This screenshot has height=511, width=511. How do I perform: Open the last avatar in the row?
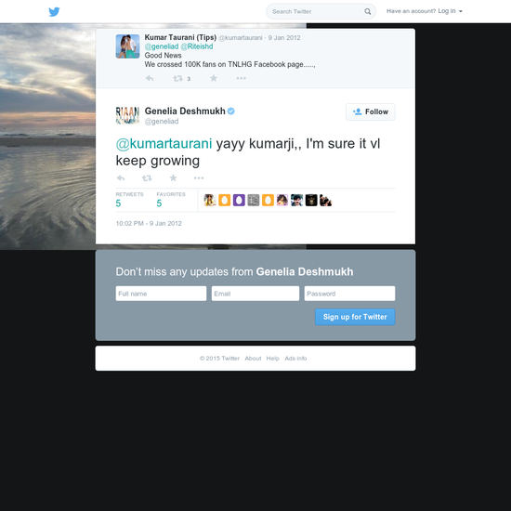point(325,200)
